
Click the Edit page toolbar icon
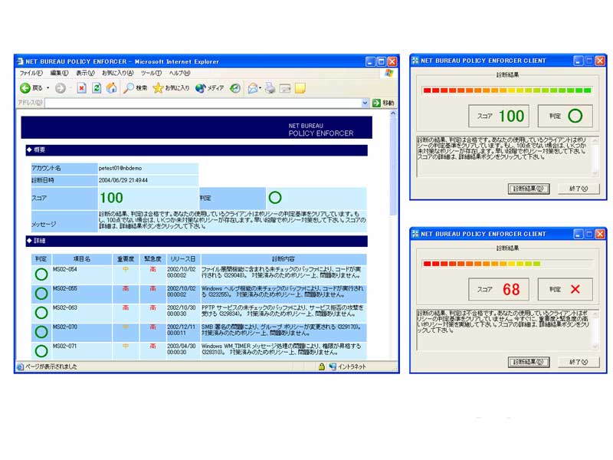(285, 88)
